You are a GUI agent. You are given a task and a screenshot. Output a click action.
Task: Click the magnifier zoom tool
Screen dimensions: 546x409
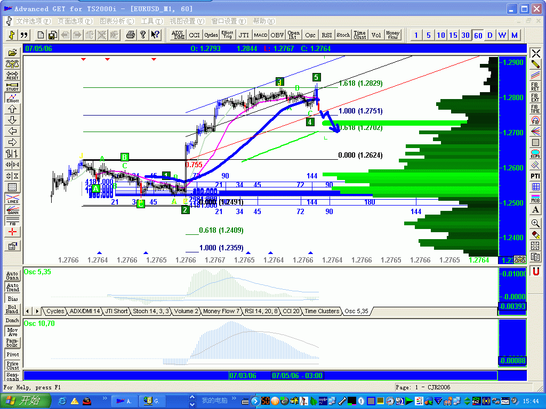point(535,223)
